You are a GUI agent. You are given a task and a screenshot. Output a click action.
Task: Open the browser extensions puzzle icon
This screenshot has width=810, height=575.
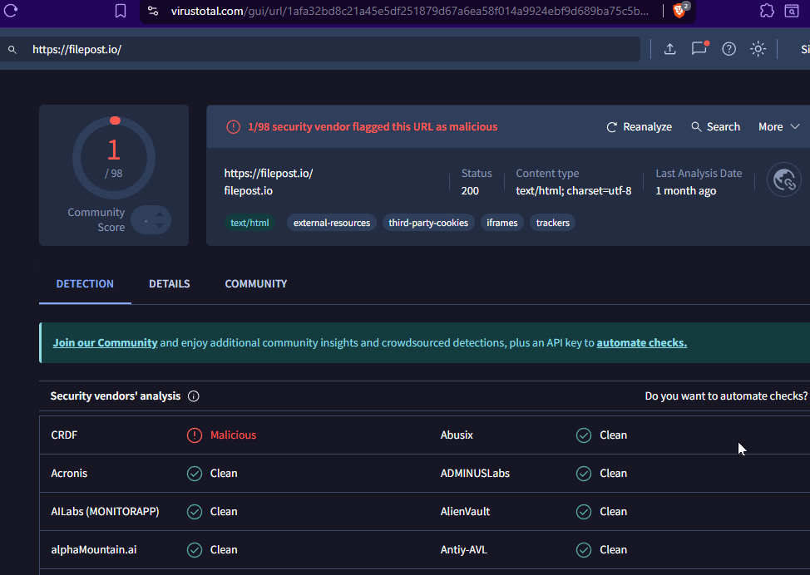pyautogui.click(x=767, y=11)
